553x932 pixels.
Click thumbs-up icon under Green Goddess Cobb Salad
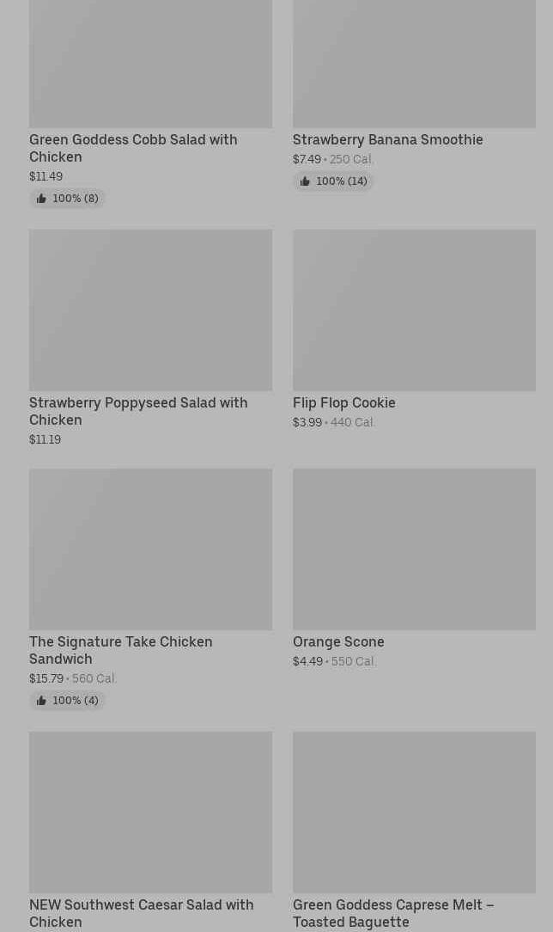pos(41,199)
